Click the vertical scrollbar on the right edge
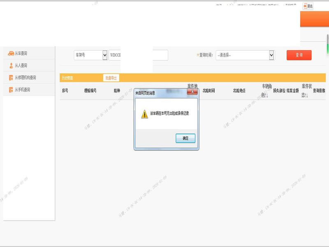The width and height of the screenshot is (329, 247). (327, 43)
